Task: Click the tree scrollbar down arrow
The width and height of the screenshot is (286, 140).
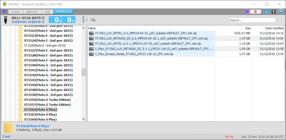Action: tap(83, 119)
